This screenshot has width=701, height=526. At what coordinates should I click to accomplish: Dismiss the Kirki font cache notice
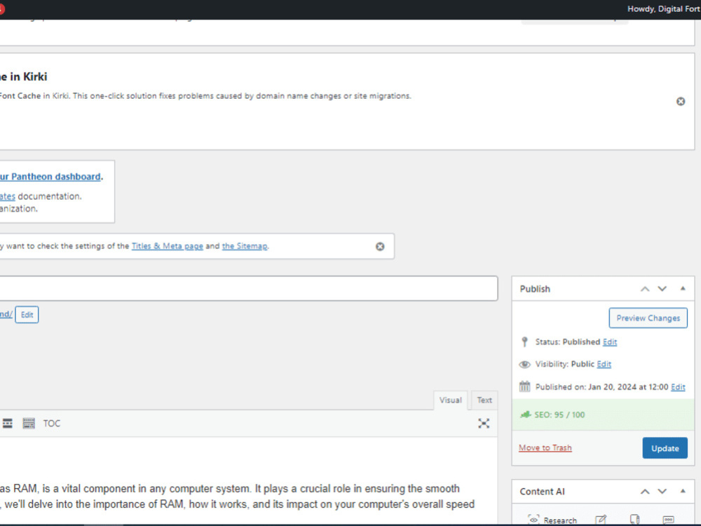(681, 102)
